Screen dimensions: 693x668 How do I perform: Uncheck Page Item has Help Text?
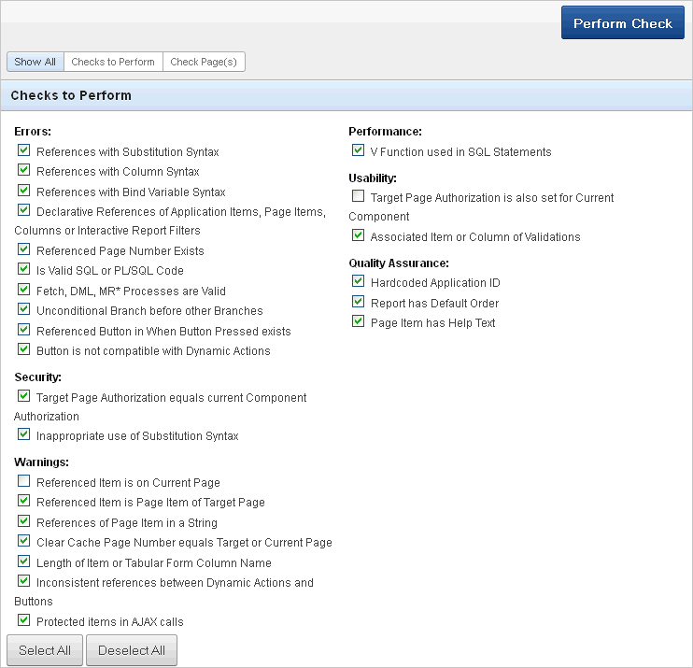[358, 321]
